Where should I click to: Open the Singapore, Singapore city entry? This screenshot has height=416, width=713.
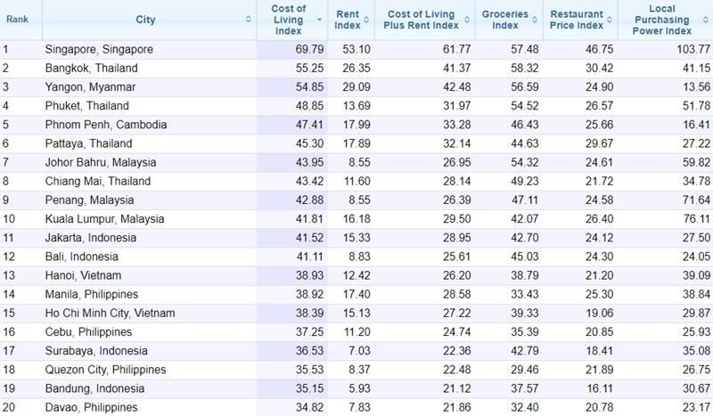click(x=99, y=49)
